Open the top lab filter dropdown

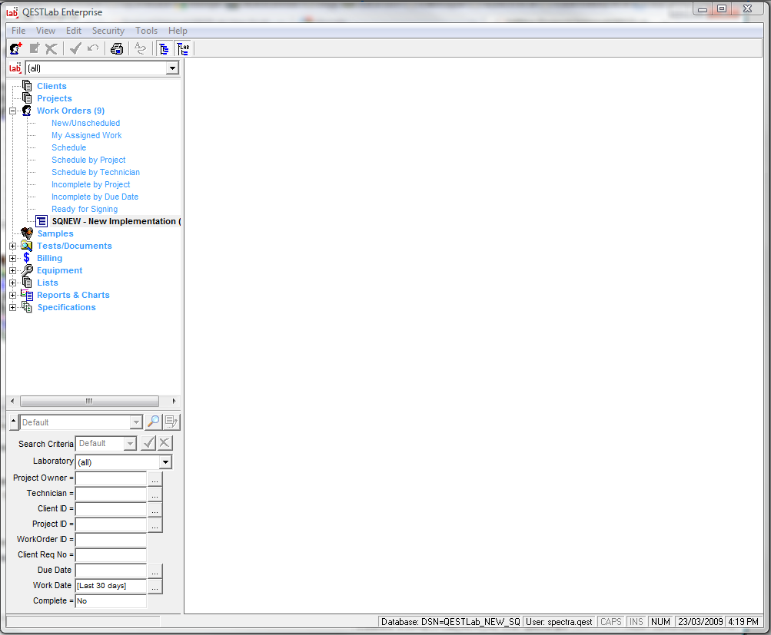(172, 68)
